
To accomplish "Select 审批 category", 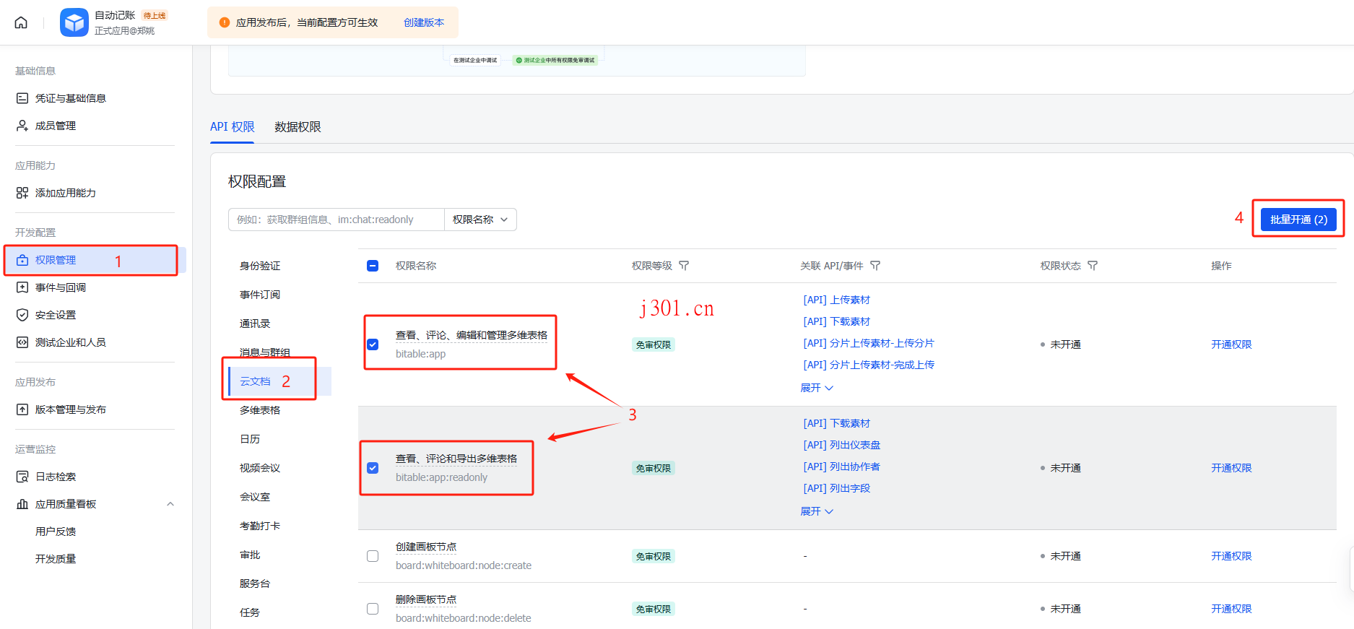I will pyautogui.click(x=250, y=555).
